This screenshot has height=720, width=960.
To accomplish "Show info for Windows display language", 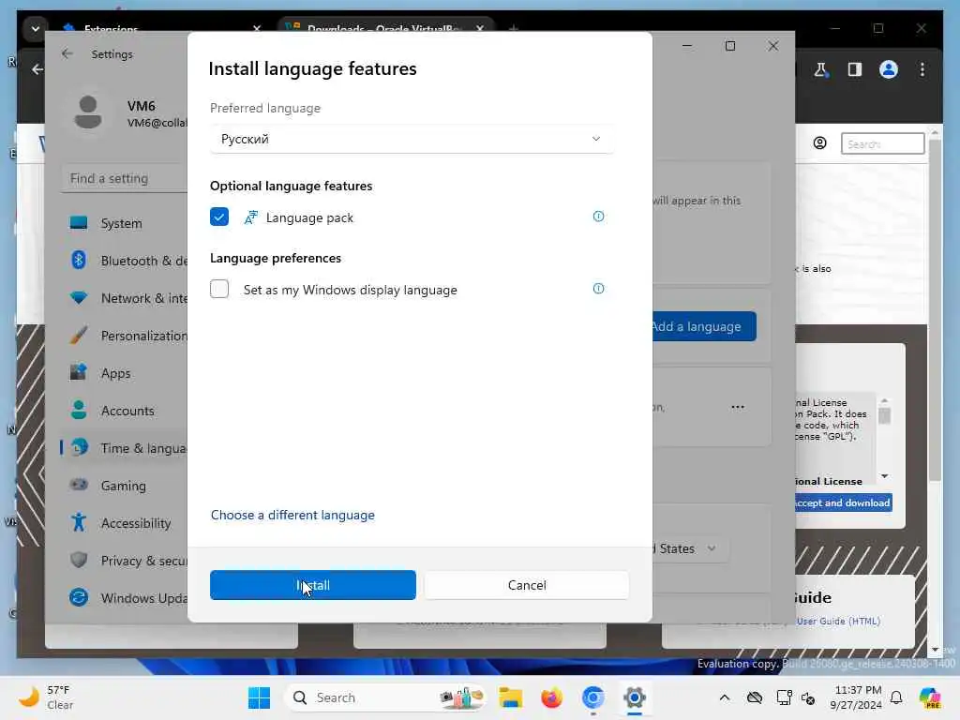I will click(598, 289).
